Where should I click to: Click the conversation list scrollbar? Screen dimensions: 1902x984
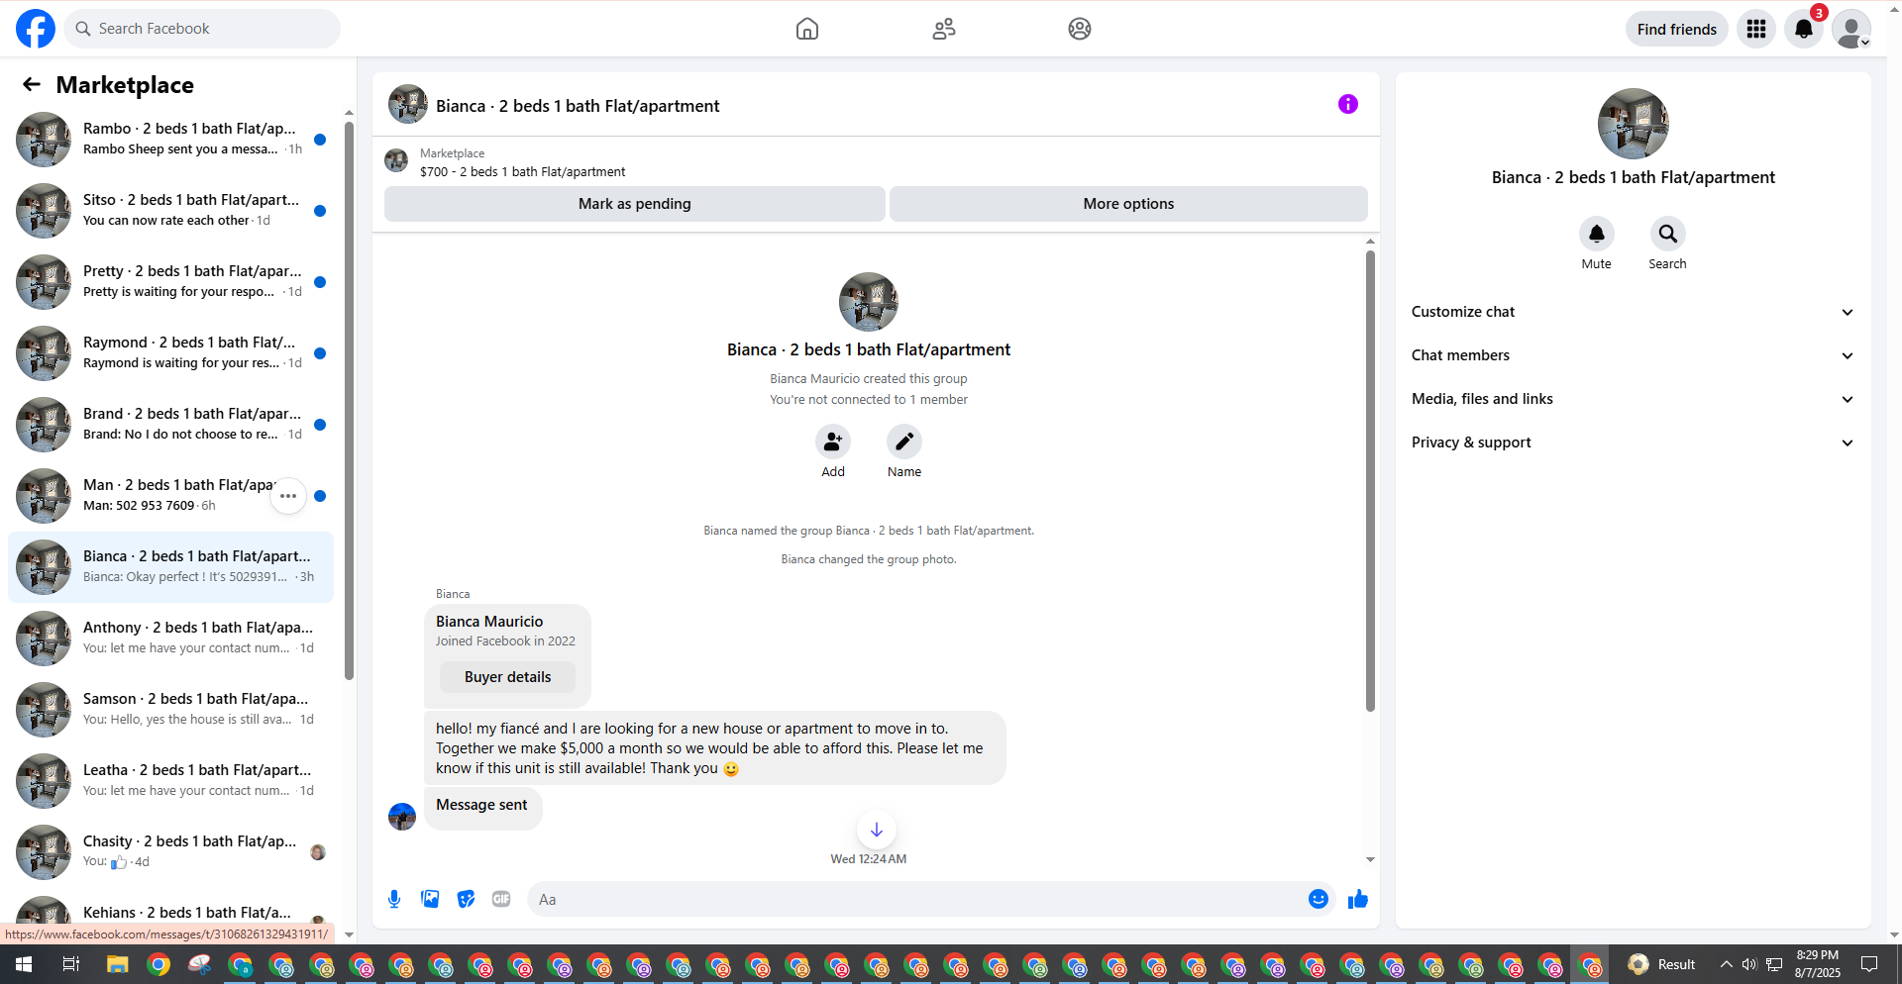(349, 400)
